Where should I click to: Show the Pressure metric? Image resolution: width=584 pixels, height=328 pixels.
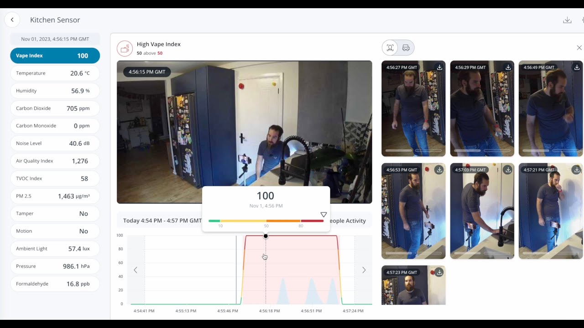click(x=55, y=266)
